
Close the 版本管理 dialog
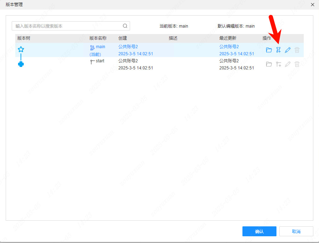click(312, 5)
